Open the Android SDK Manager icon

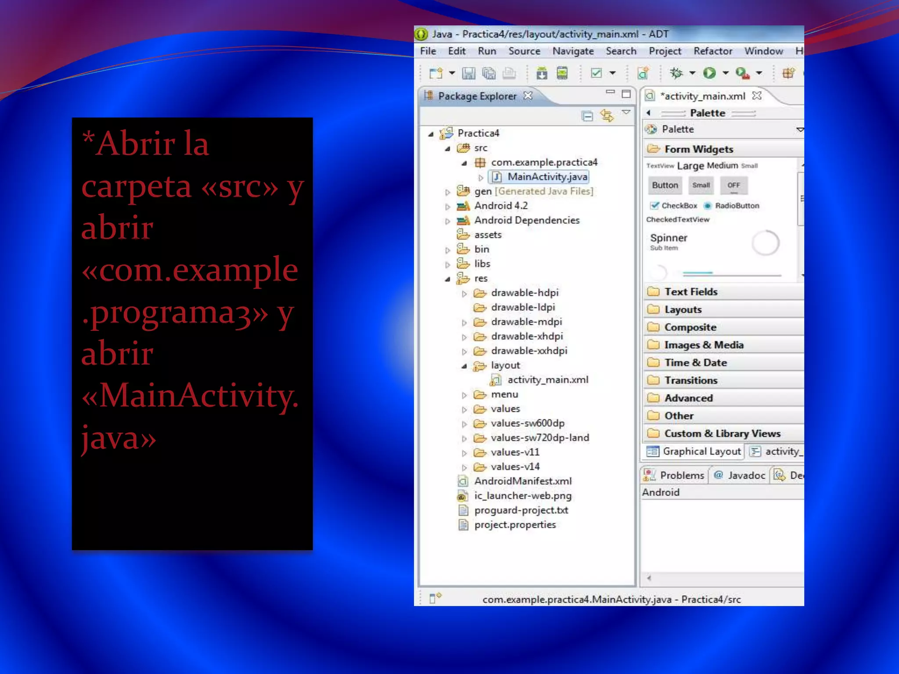(542, 73)
